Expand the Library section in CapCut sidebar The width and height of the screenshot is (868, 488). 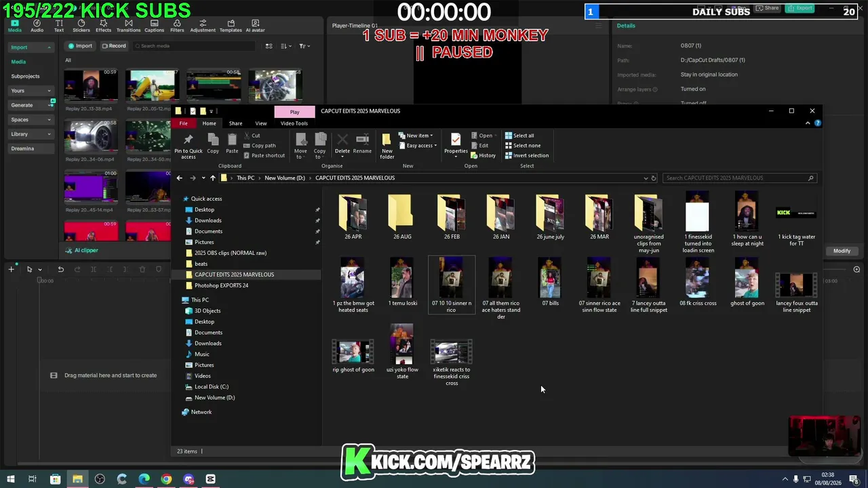[31, 134]
